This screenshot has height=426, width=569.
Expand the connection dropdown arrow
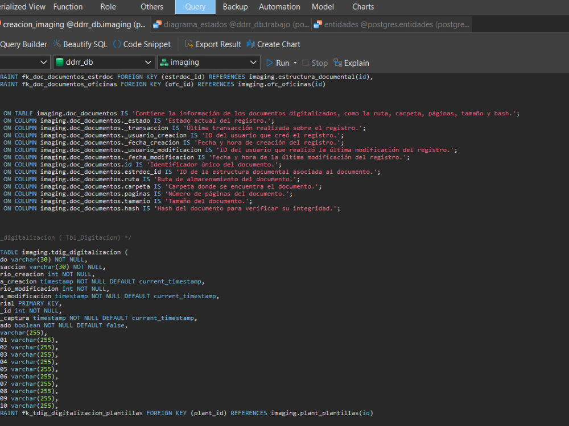[x=44, y=62]
